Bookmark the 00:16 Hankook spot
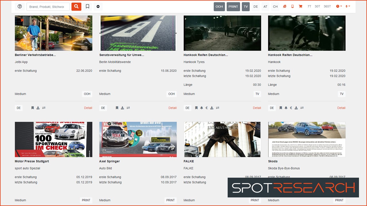The height and width of the screenshot is (206, 367). pos(281,108)
